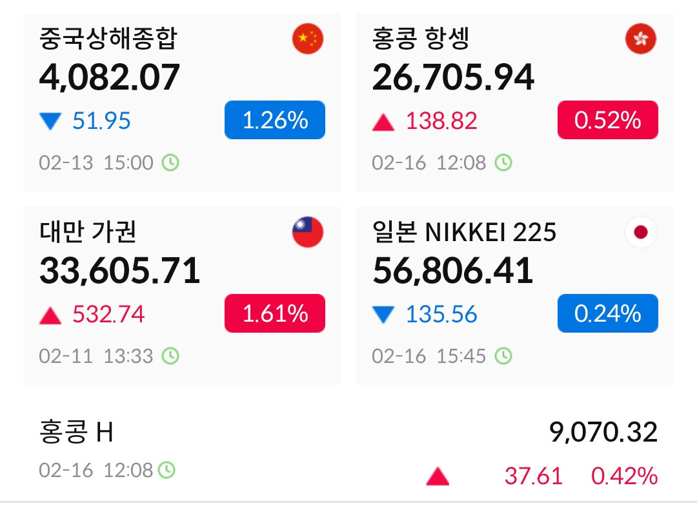Tap the Japan flag icon
This screenshot has height=508, width=697.
(640, 232)
